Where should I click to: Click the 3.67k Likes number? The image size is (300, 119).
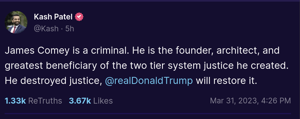click(80, 101)
